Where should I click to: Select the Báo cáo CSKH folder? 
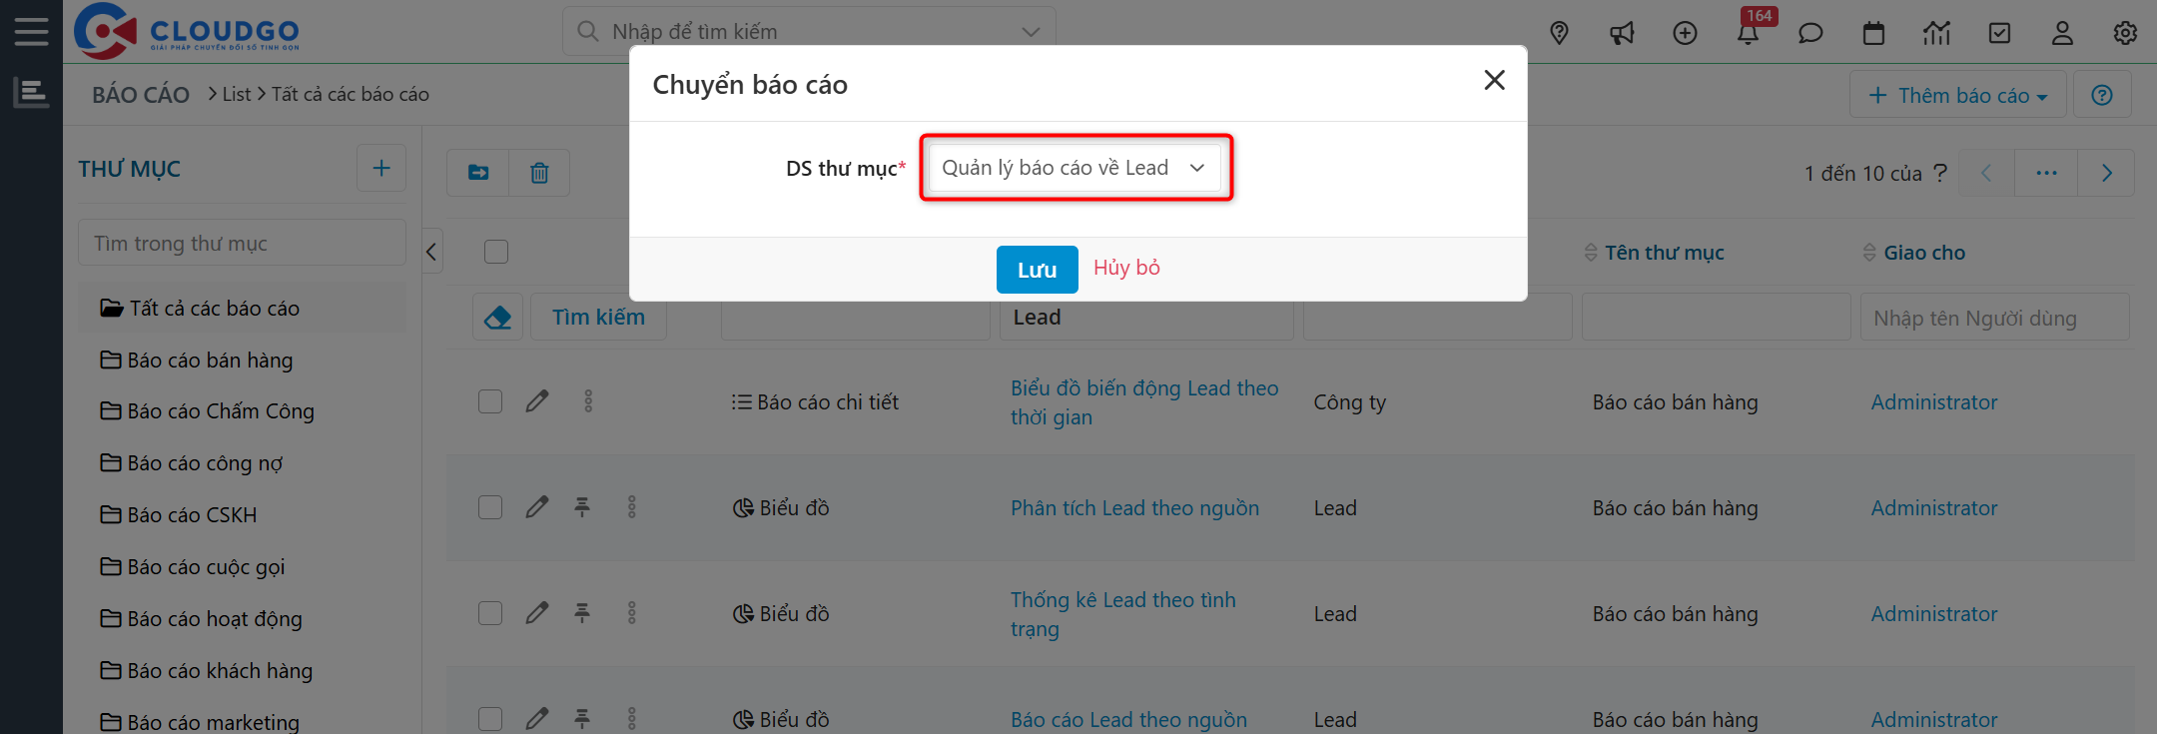coord(192,515)
